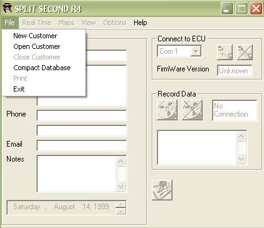Image resolution: width=264 pixels, height=228 pixels.
Task: Choose Open Customer from File menu
Action: [44, 46]
